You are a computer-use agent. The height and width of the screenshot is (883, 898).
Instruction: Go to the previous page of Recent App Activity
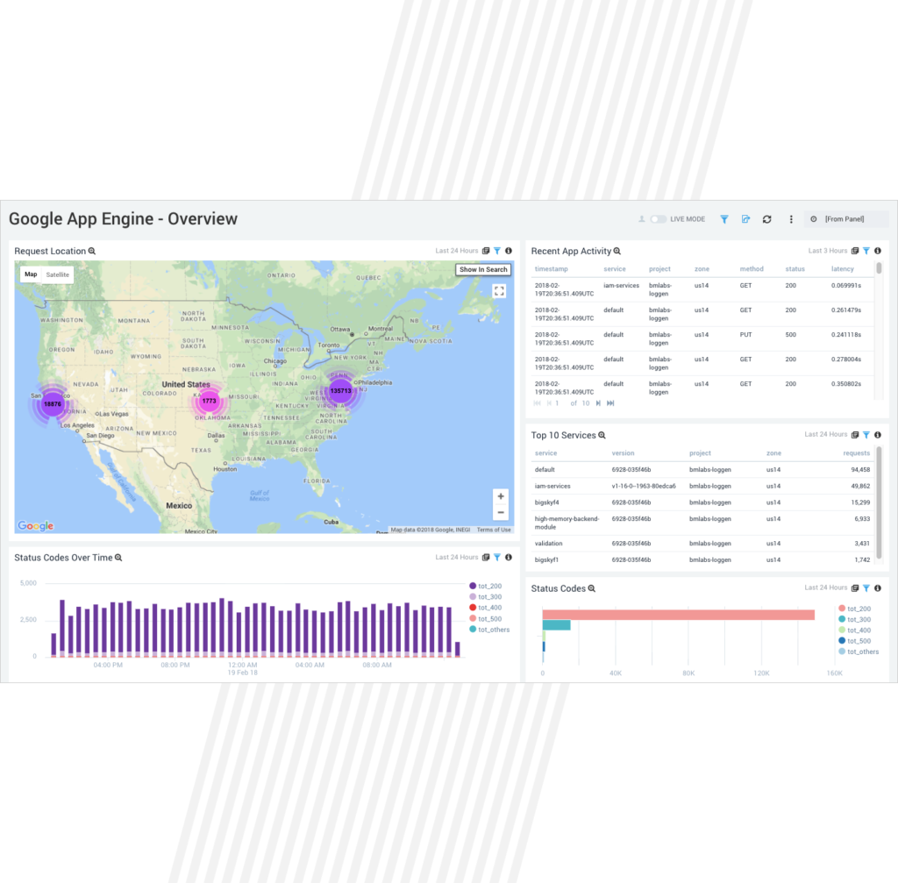(549, 403)
